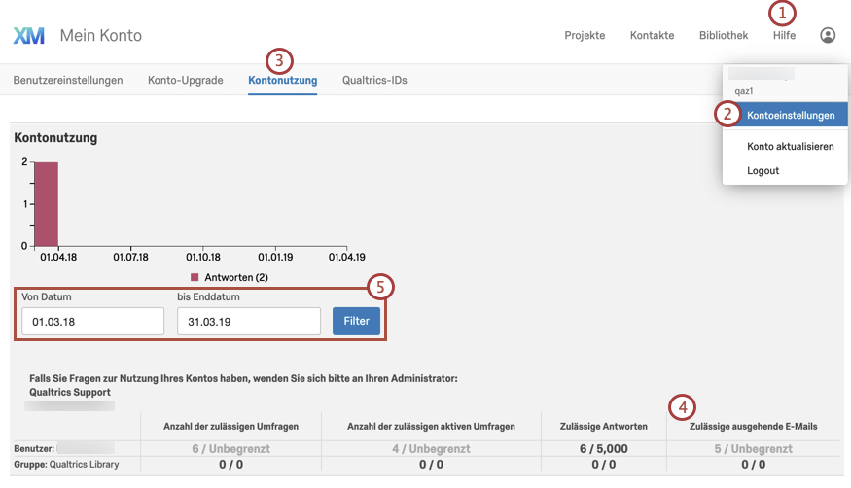The height and width of the screenshot is (488, 851).
Task: Click the XM logo
Action: 29,36
